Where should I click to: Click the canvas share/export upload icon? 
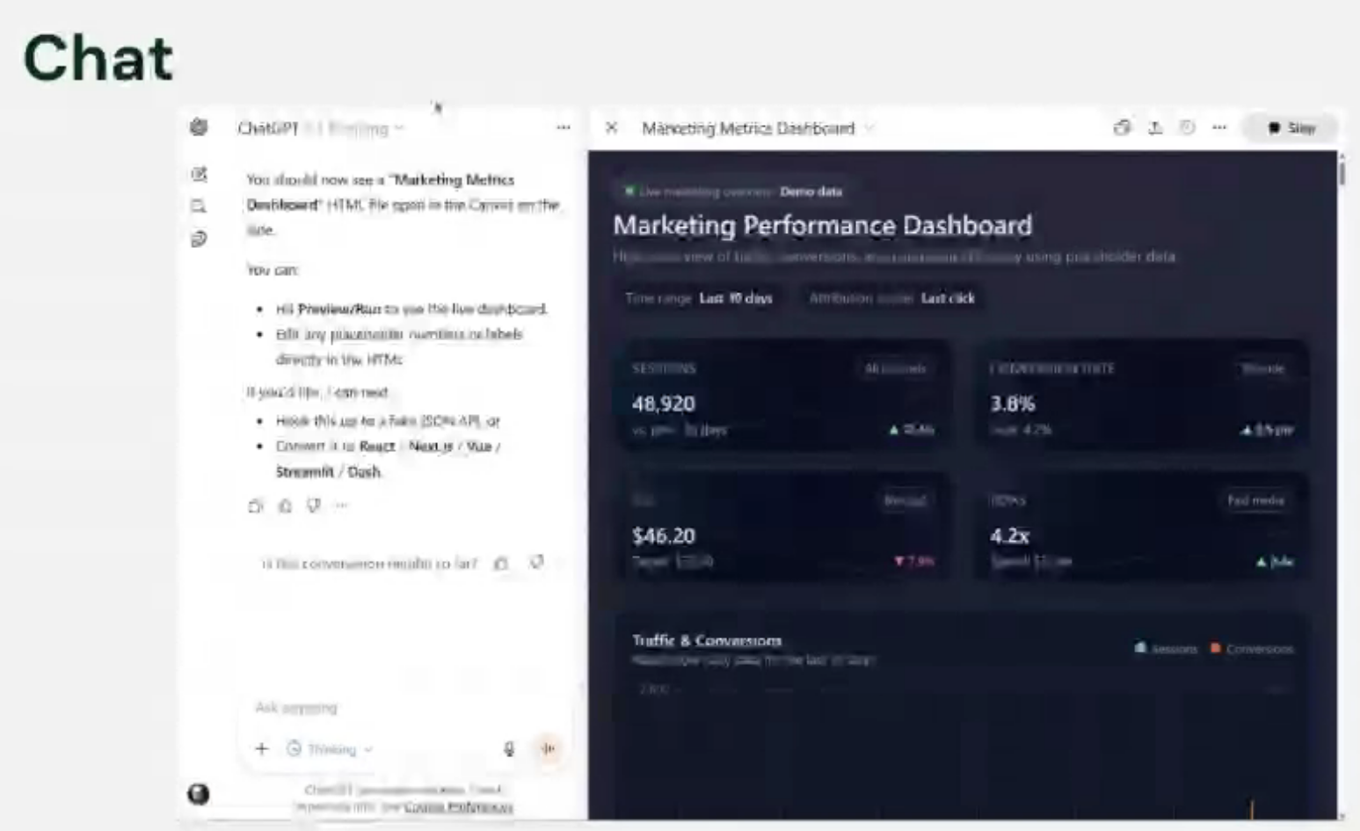tap(1155, 128)
